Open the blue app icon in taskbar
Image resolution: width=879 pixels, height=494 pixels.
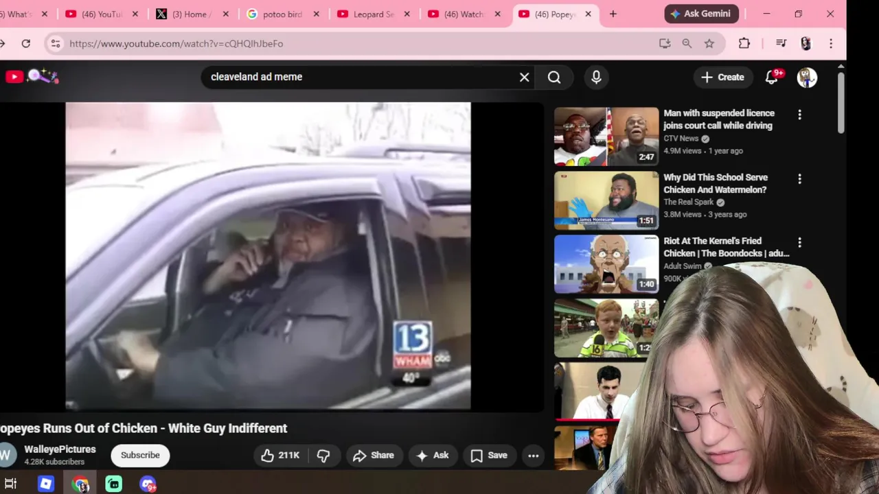point(45,484)
